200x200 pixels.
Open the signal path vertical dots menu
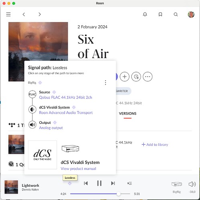click(x=106, y=83)
